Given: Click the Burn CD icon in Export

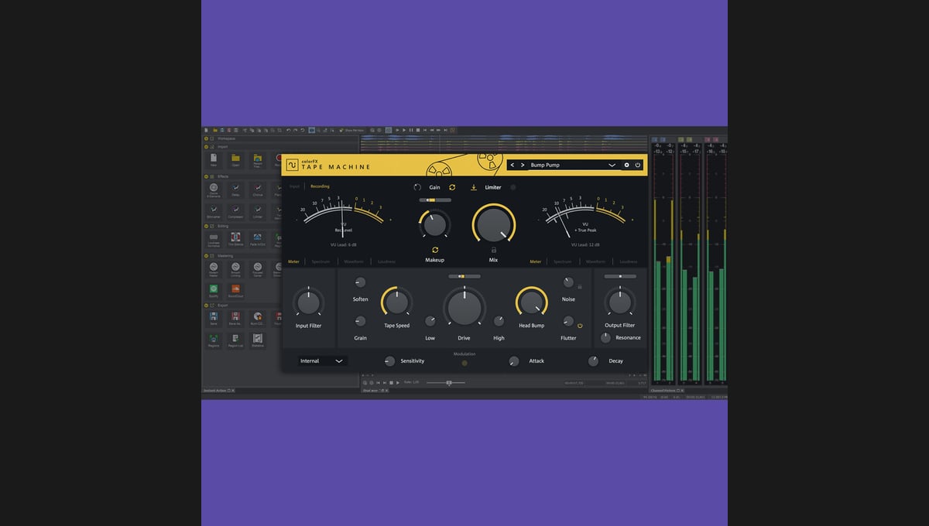Looking at the screenshot, I should click(x=257, y=317).
